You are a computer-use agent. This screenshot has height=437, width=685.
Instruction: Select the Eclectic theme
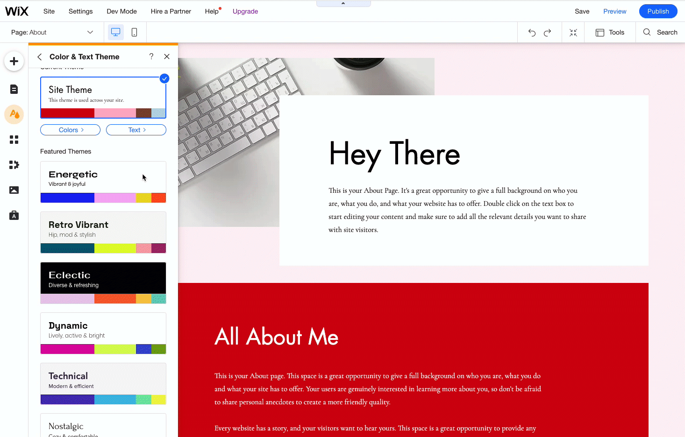click(x=103, y=283)
